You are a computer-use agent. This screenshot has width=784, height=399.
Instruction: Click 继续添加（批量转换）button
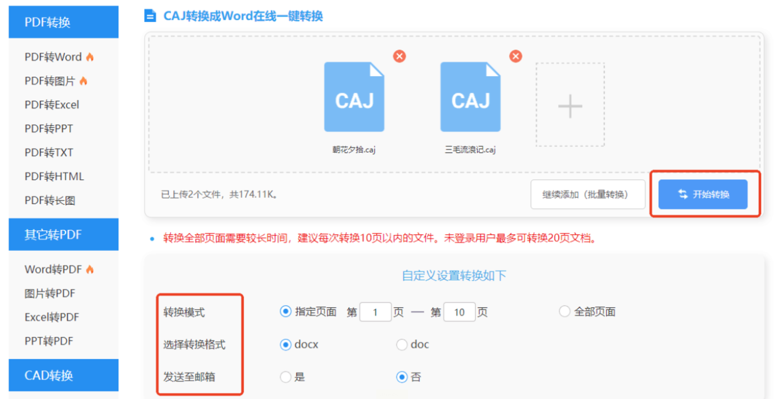[x=587, y=194]
